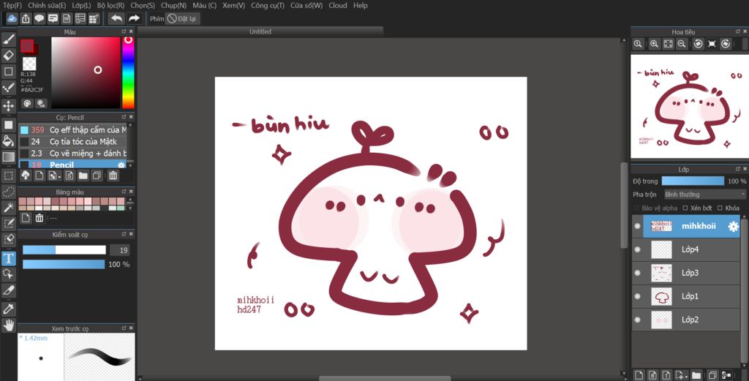Open the Lớp(L) menu

[81, 5]
